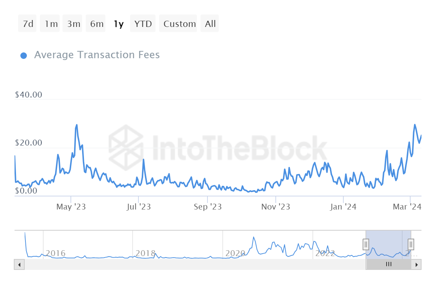
Task: Click the 2020 fee peak in the minimap
Action: (254, 237)
